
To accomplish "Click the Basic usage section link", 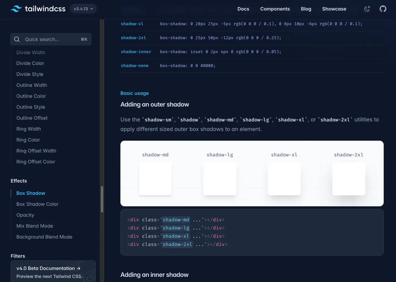I will point(134,93).
